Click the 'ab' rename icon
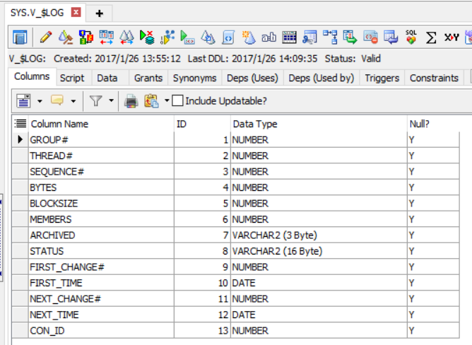 pos(269,37)
